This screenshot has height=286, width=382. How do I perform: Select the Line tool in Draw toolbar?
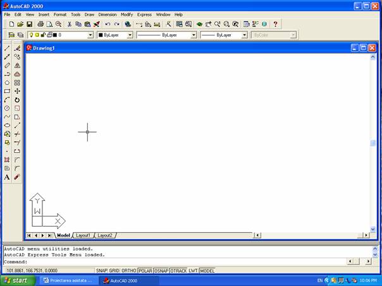pos(7,48)
